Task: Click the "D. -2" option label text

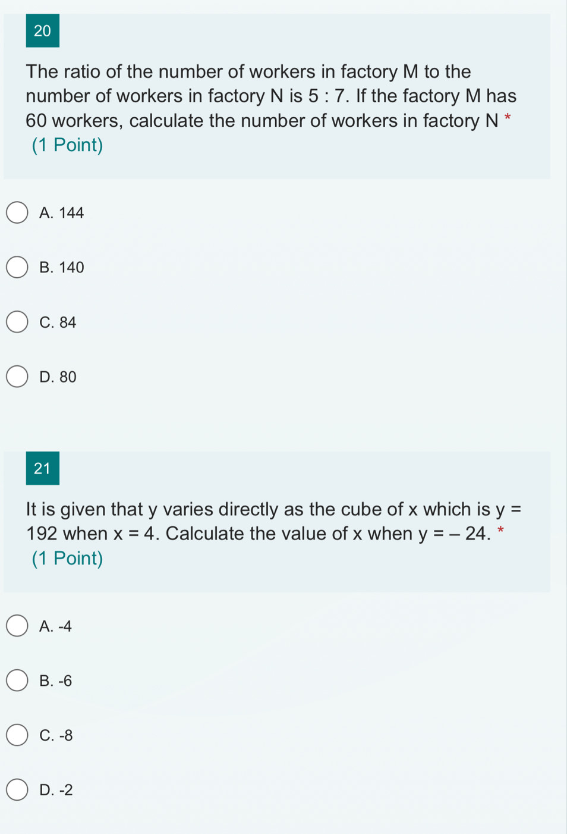Action: [56, 791]
